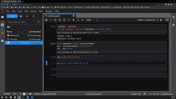The width and height of the screenshot is (176, 99).
Task: Click the ws.sheet_view.showGridLines cell
Action: point(111,63)
